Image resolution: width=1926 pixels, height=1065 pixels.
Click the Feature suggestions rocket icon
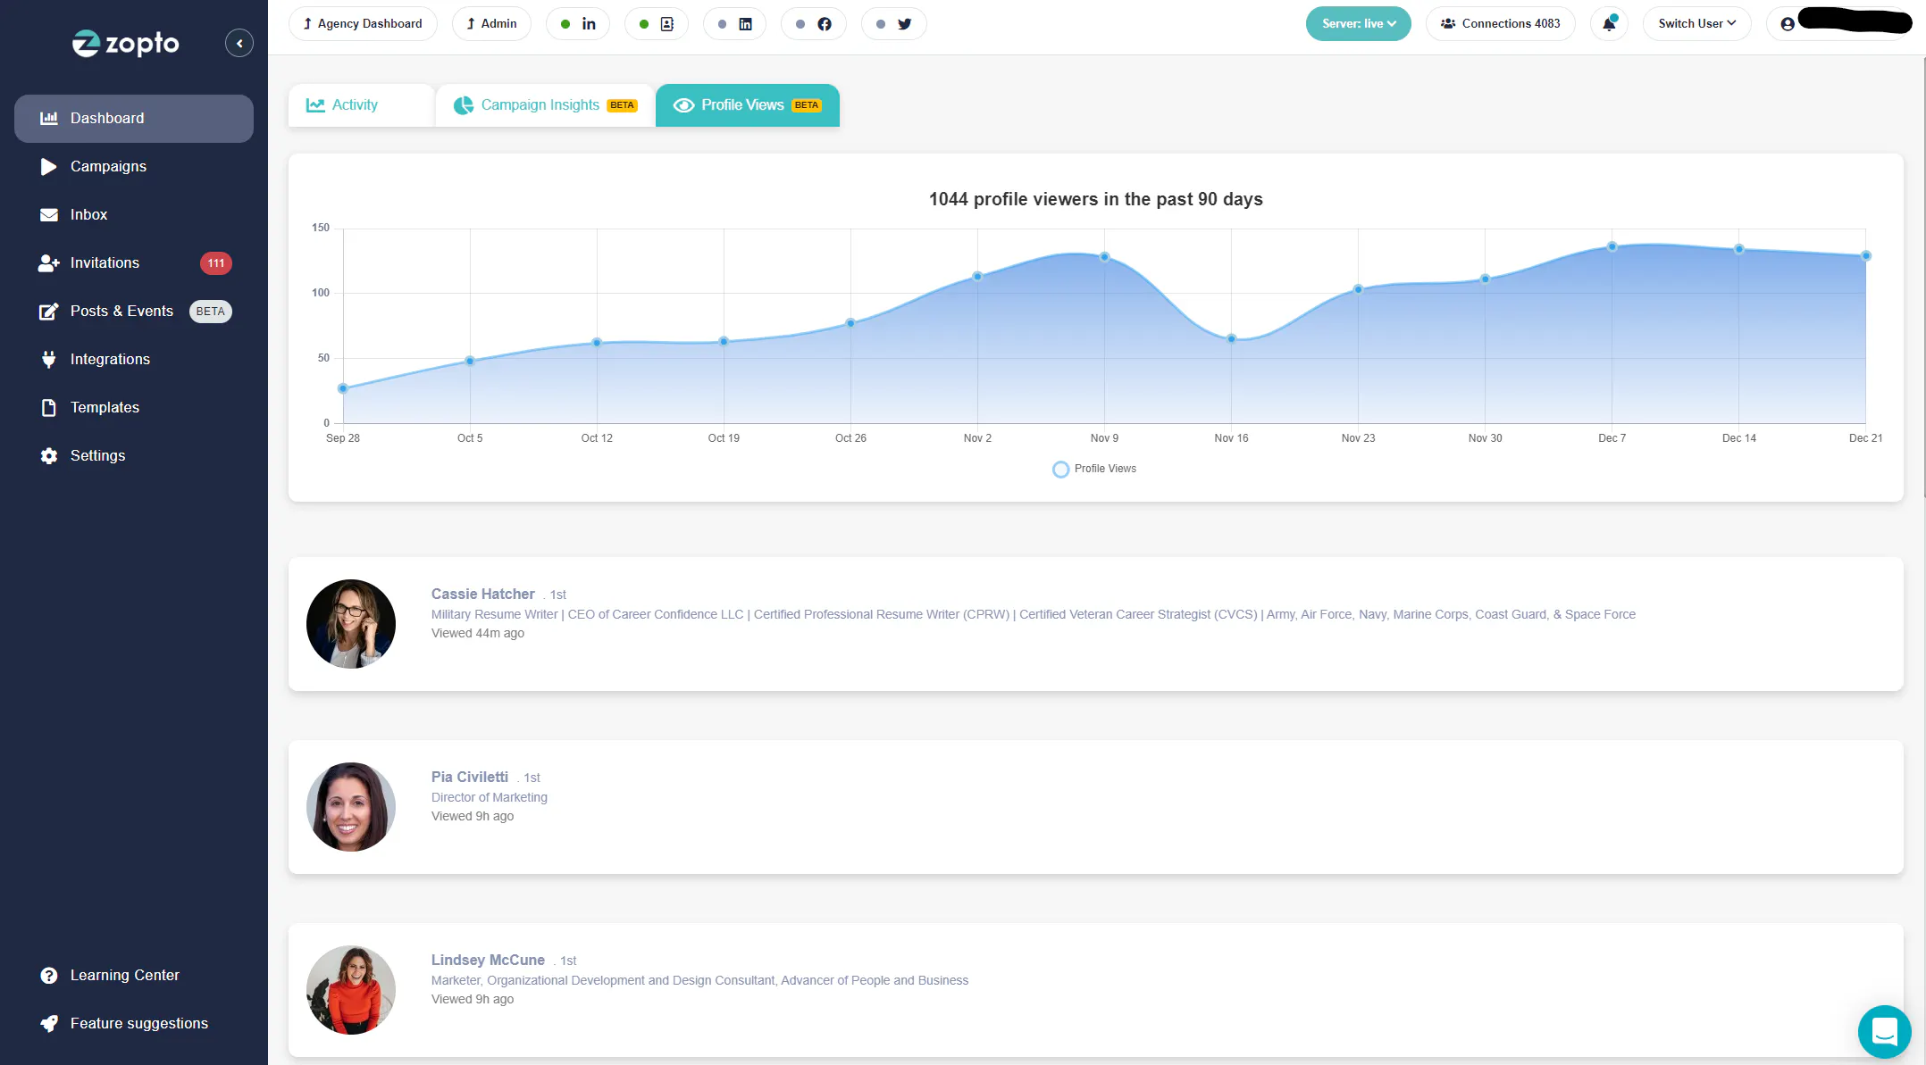(49, 1023)
